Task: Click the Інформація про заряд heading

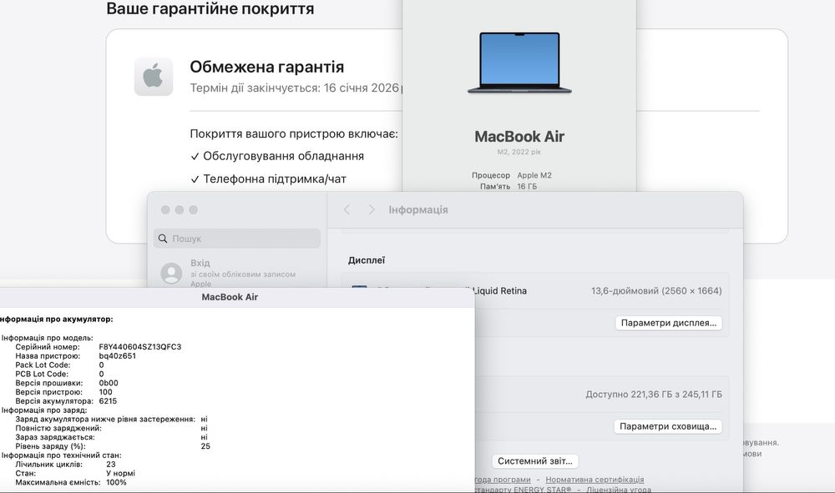Action: tap(44, 410)
